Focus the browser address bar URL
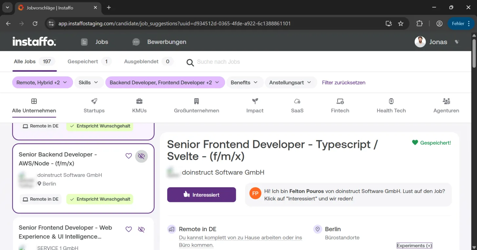The width and height of the screenshot is (477, 250). click(x=174, y=24)
